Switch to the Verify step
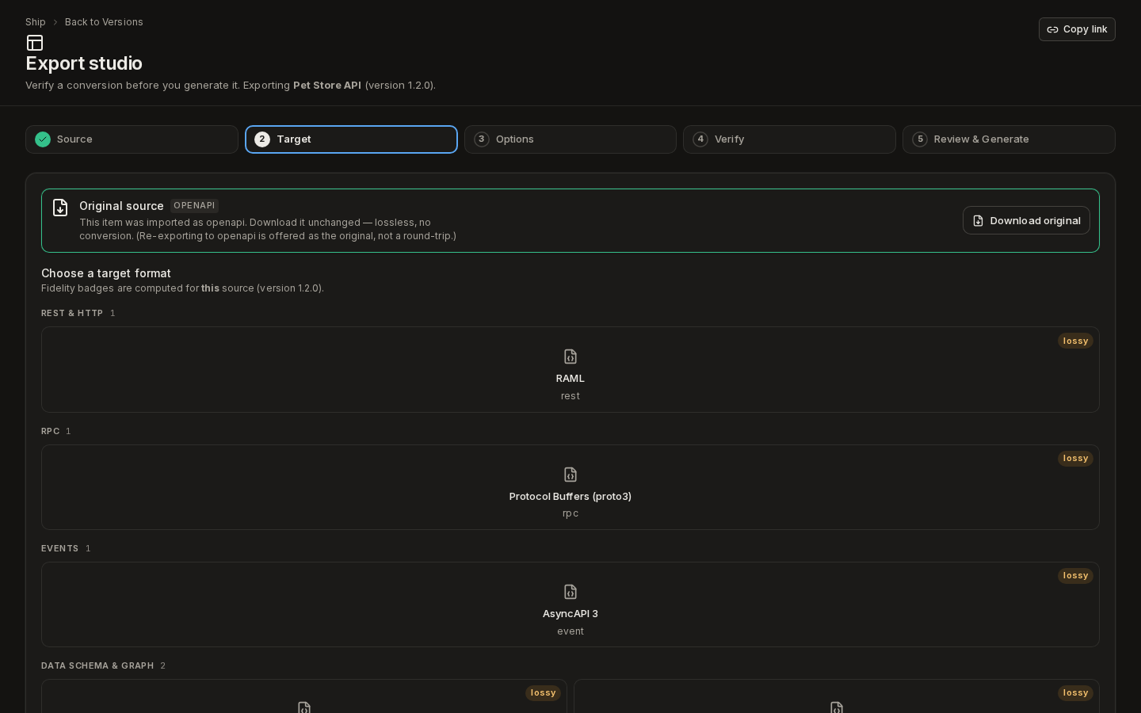Image resolution: width=1141 pixels, height=713 pixels. point(789,139)
